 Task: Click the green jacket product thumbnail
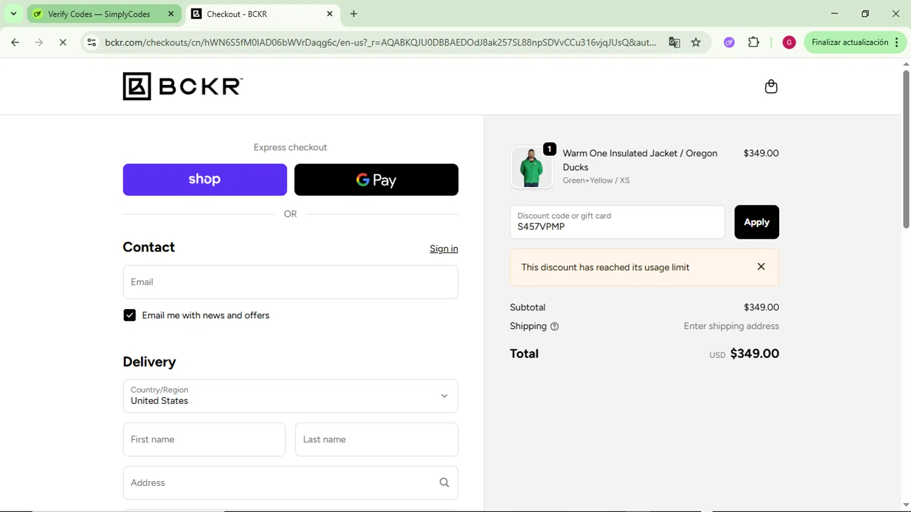[x=531, y=168]
